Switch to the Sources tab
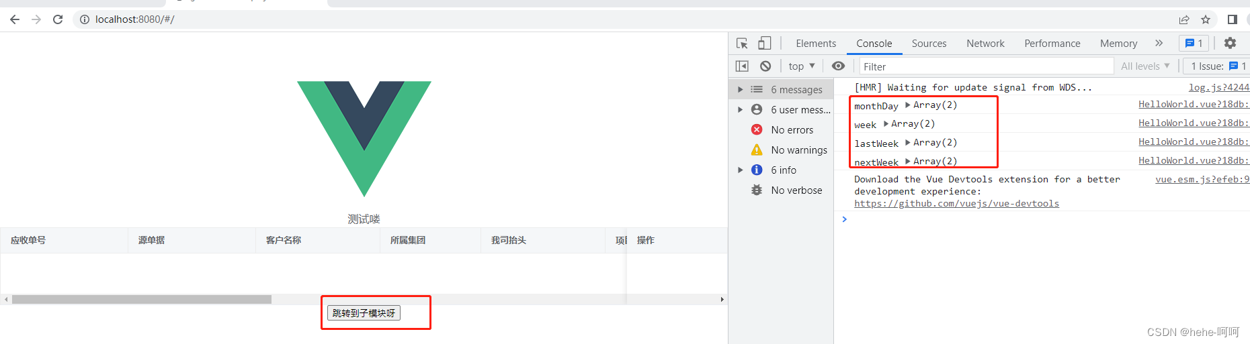 click(929, 43)
